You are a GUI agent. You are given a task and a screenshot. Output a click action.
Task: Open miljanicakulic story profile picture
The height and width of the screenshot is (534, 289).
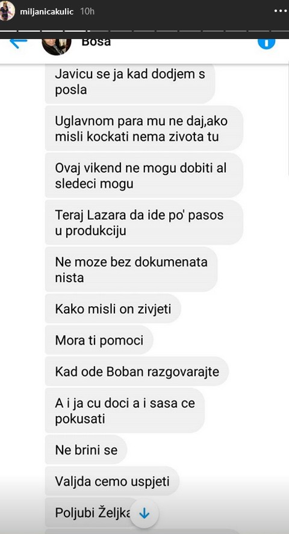pos(7,11)
